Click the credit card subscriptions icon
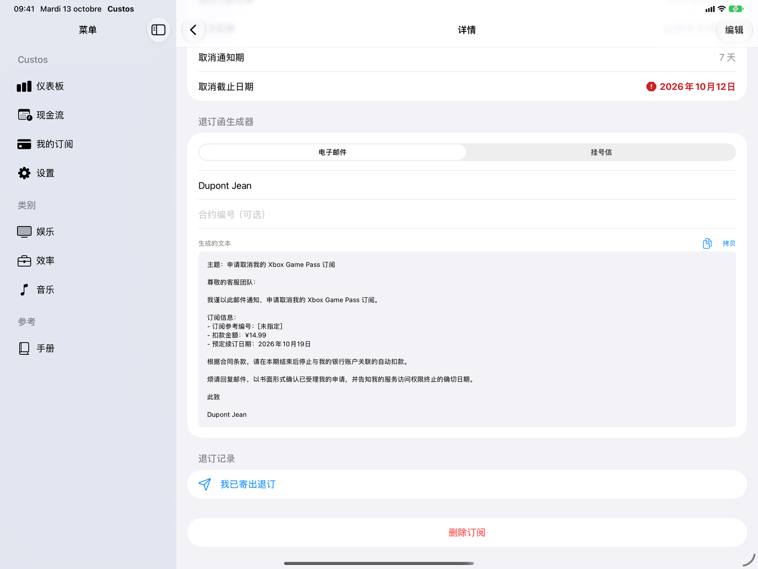758x569 pixels. pos(24,144)
